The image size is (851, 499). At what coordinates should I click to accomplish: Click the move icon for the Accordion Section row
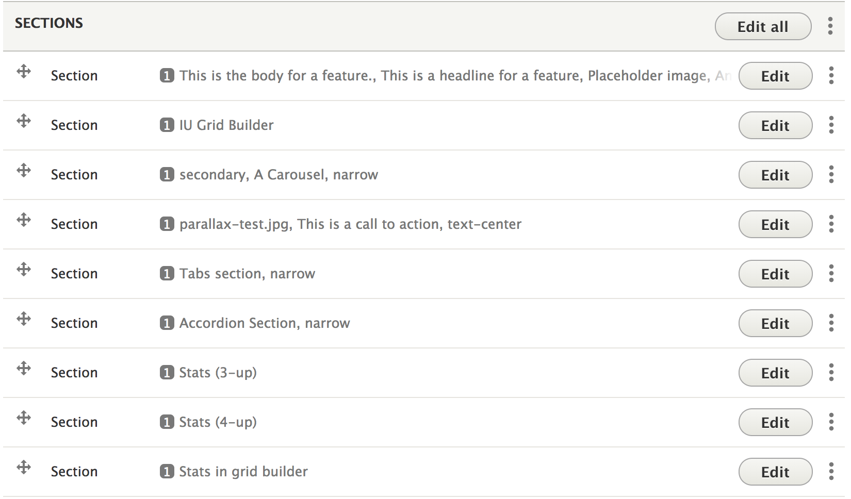pos(24,319)
